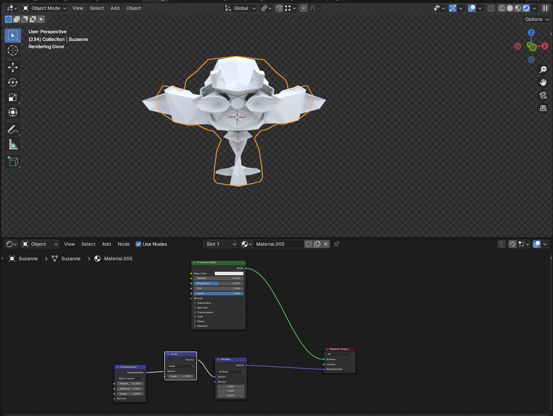Switch to orthographic grid view icon
This screenshot has width=553, height=416.
[543, 108]
